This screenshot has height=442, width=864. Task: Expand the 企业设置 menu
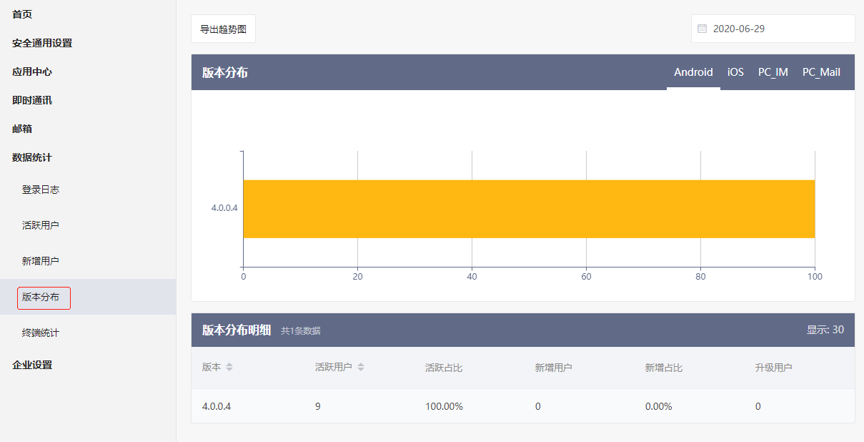point(32,365)
